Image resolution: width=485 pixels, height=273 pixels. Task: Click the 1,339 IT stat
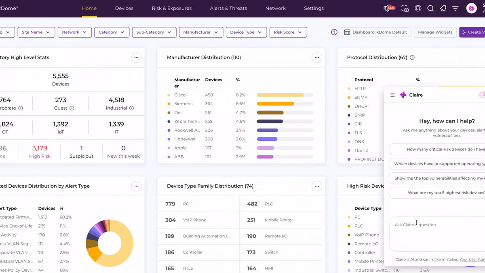[116, 127]
